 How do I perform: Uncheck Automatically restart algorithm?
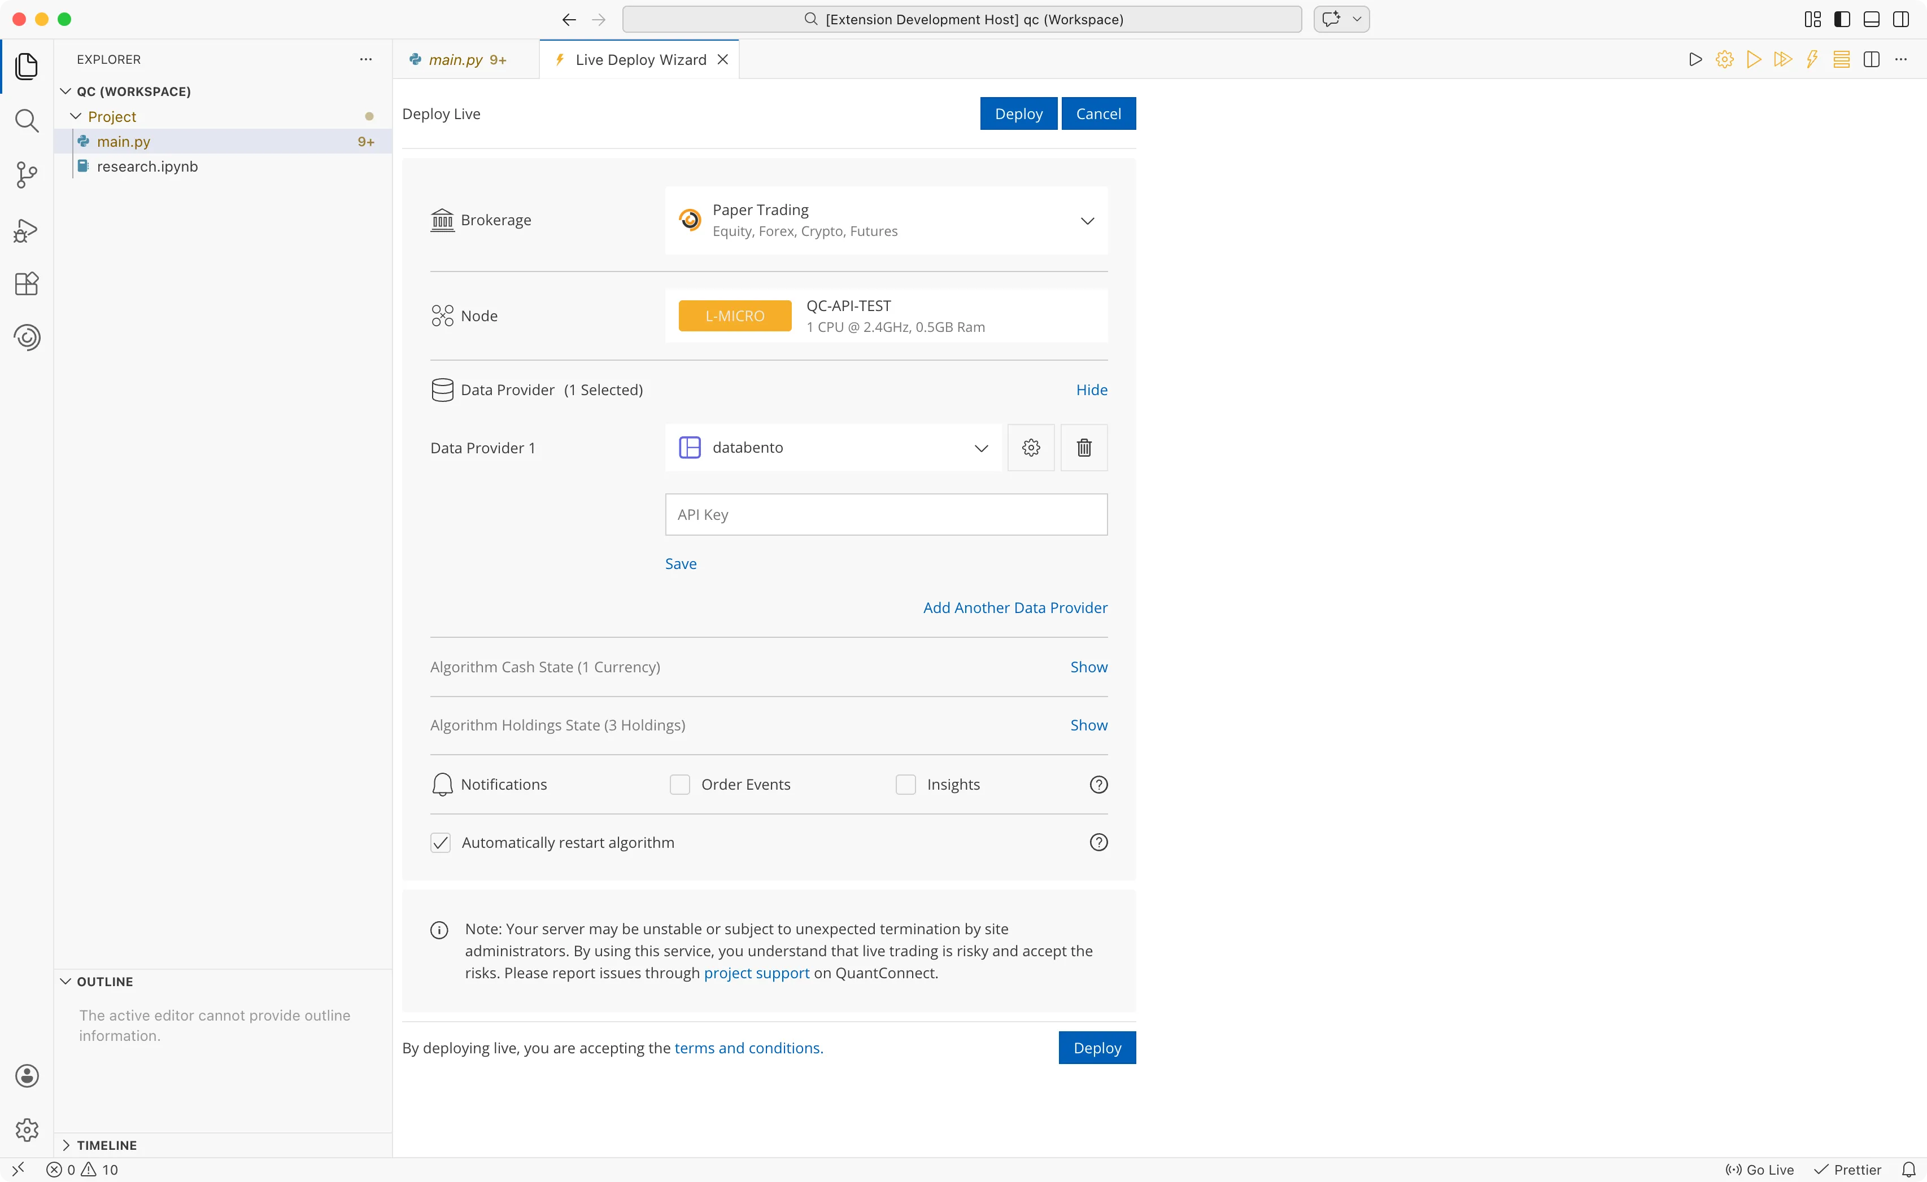click(441, 843)
